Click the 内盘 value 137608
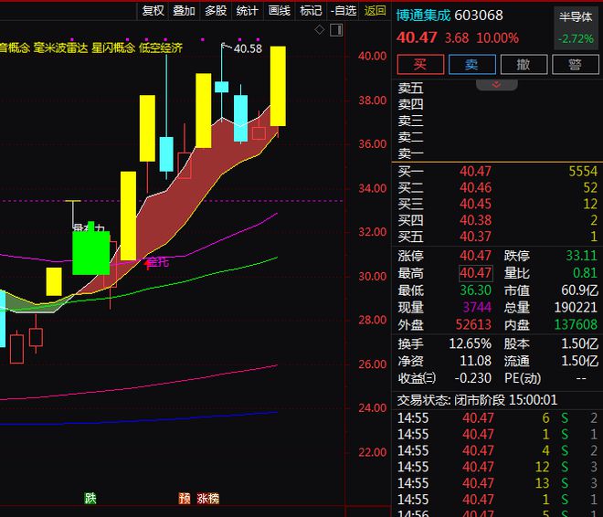The width and height of the screenshot is (603, 517). (x=577, y=325)
